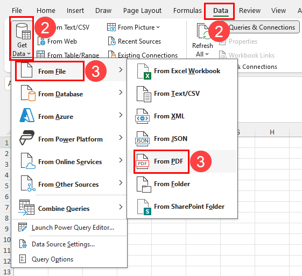Image resolution: width=302 pixels, height=276 pixels.
Task: Open the Page Layout tab
Action: click(142, 11)
